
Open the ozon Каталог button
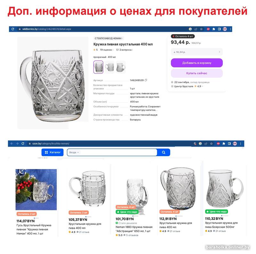click(52, 153)
